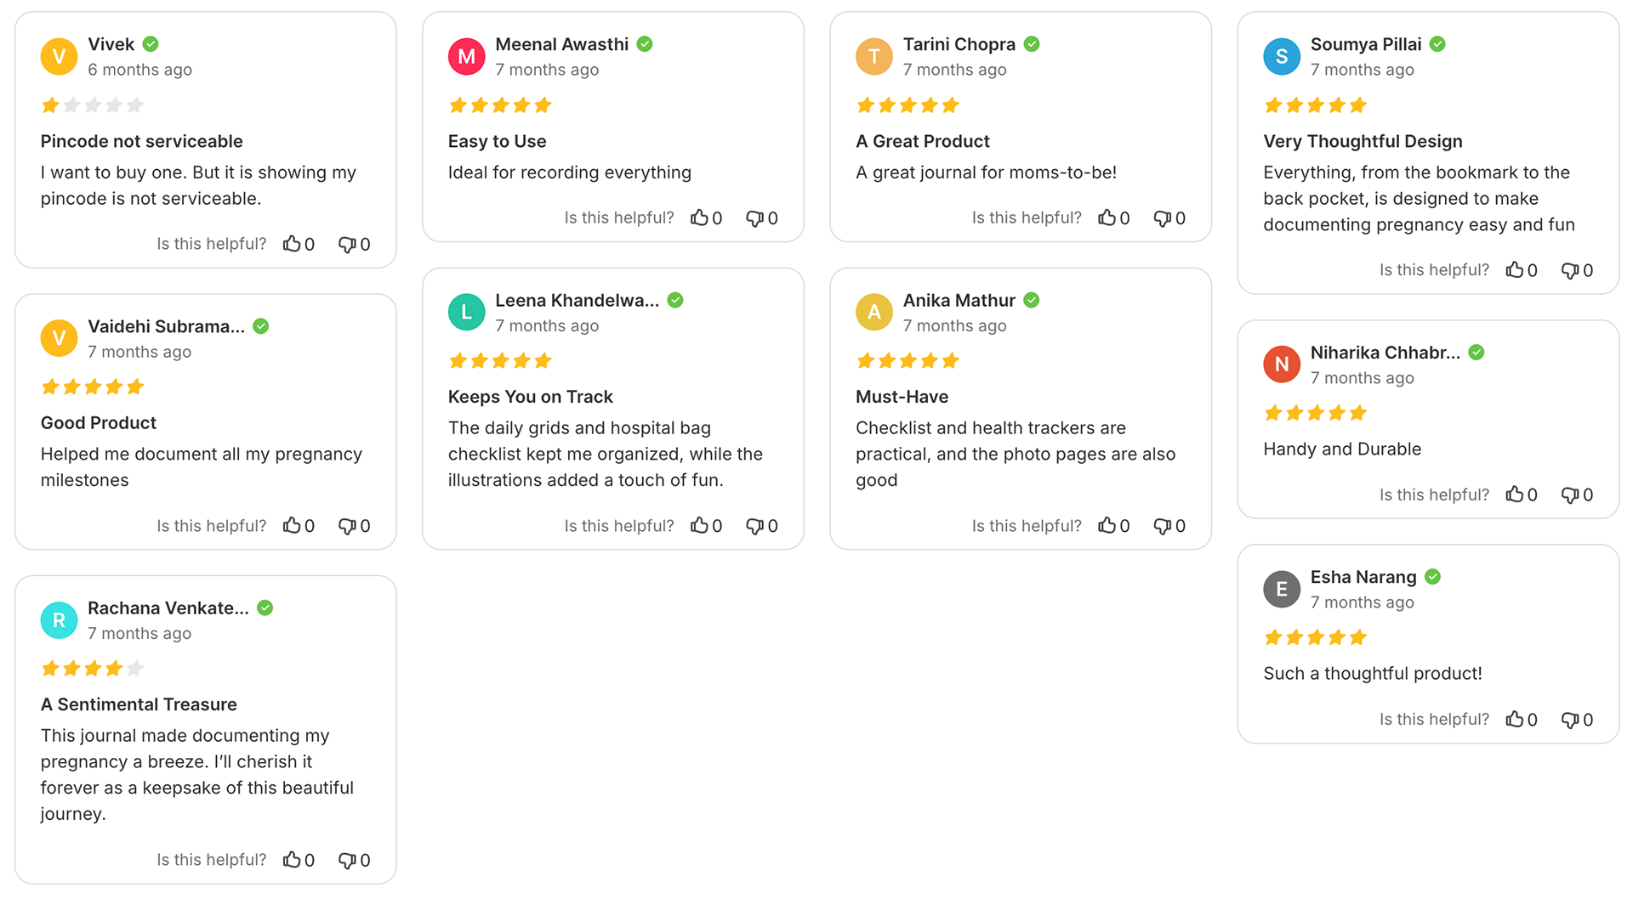
Task: Click the 'Keeps You on Track' review title
Action: tap(531, 397)
